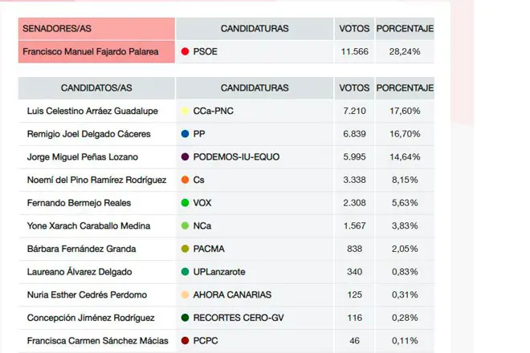
Task: Click the AHORA CANARIAS candidature label
Action: pos(232,294)
